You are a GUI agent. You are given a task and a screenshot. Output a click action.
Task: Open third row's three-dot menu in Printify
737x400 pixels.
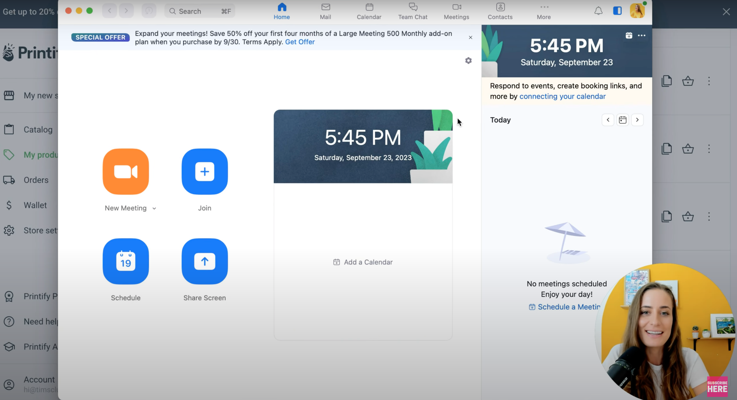pos(709,217)
